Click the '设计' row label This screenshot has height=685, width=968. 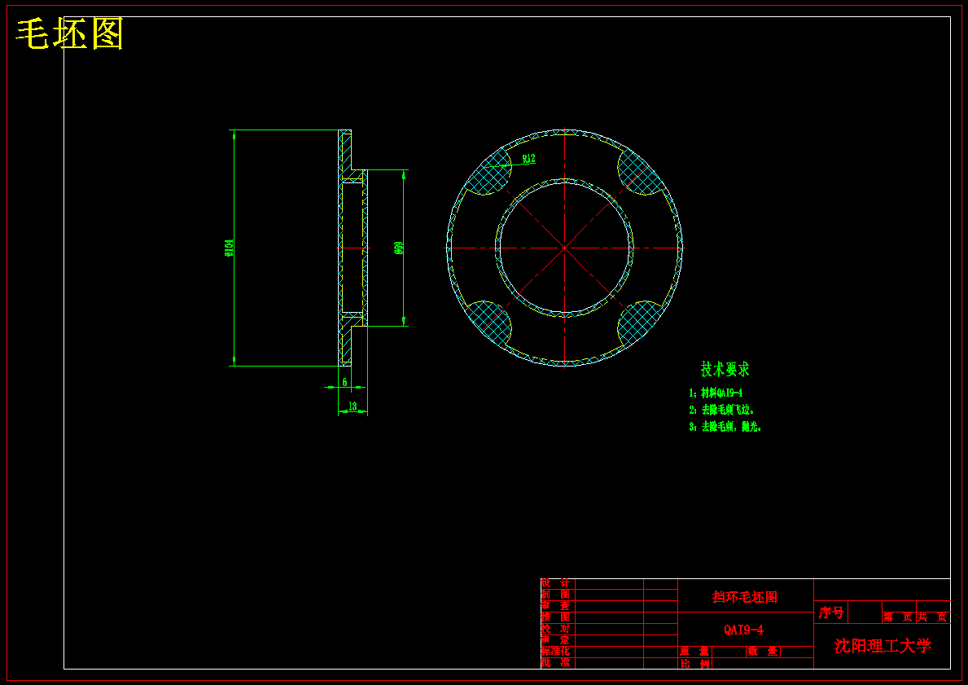tap(556, 583)
